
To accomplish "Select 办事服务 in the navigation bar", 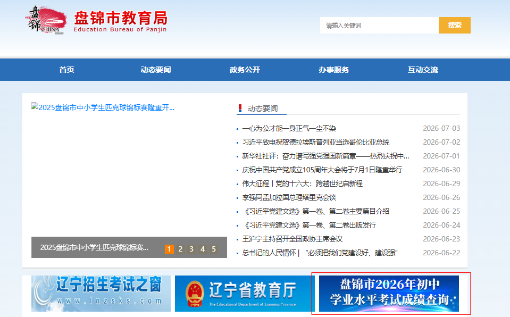I will click(x=334, y=70).
